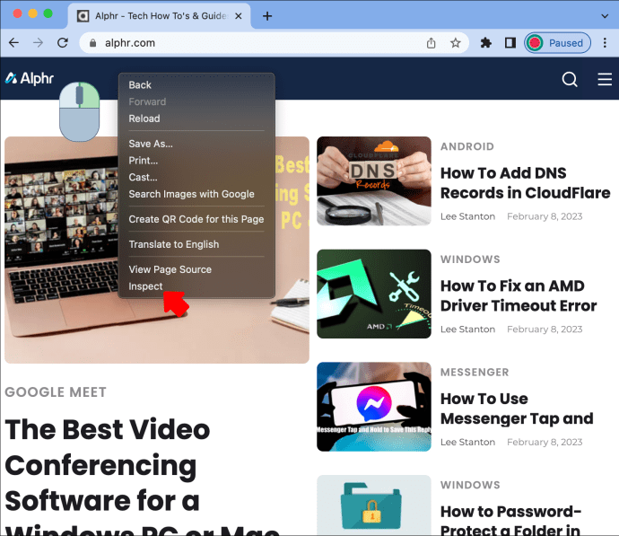619x536 pixels.
Task: Choose Search Images with Google
Action: pos(196,194)
